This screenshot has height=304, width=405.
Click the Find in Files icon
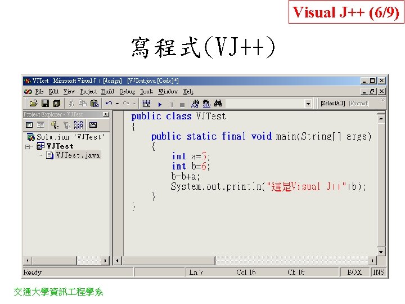click(x=206, y=104)
